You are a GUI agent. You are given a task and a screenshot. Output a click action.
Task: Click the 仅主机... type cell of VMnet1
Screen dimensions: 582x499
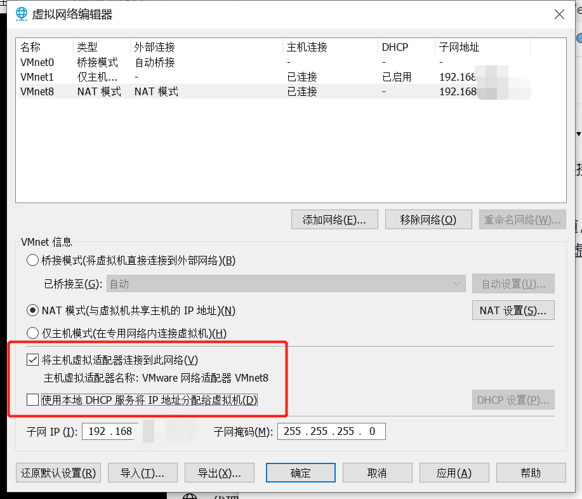click(97, 77)
